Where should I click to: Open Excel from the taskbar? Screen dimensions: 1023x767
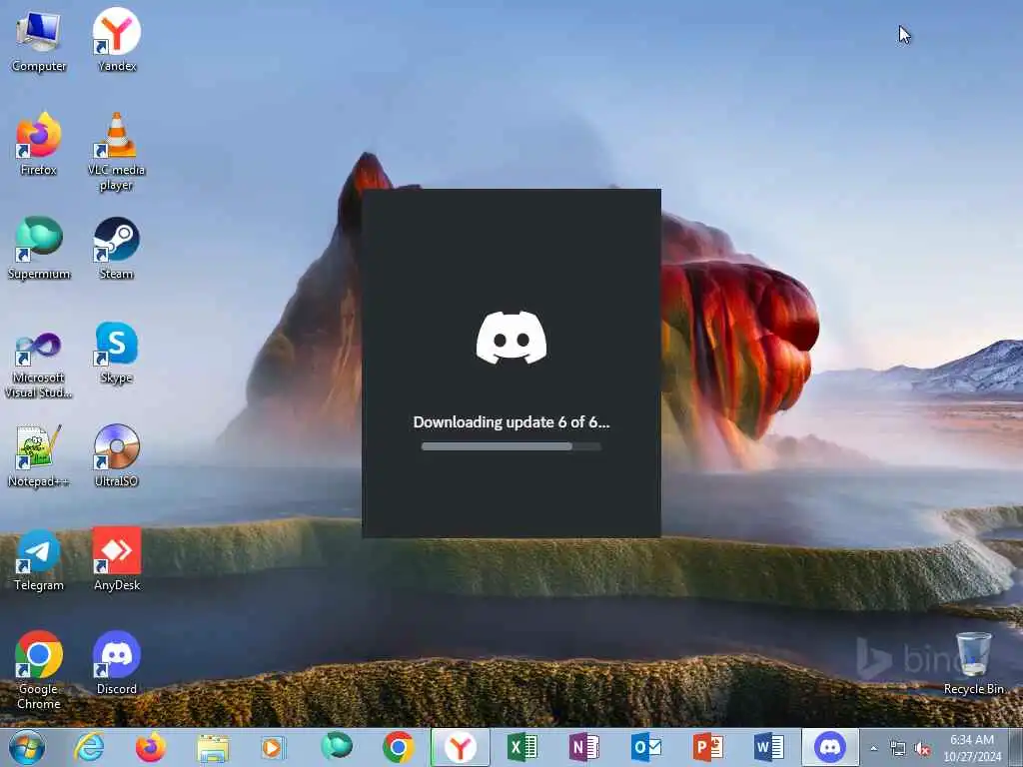[x=522, y=747]
